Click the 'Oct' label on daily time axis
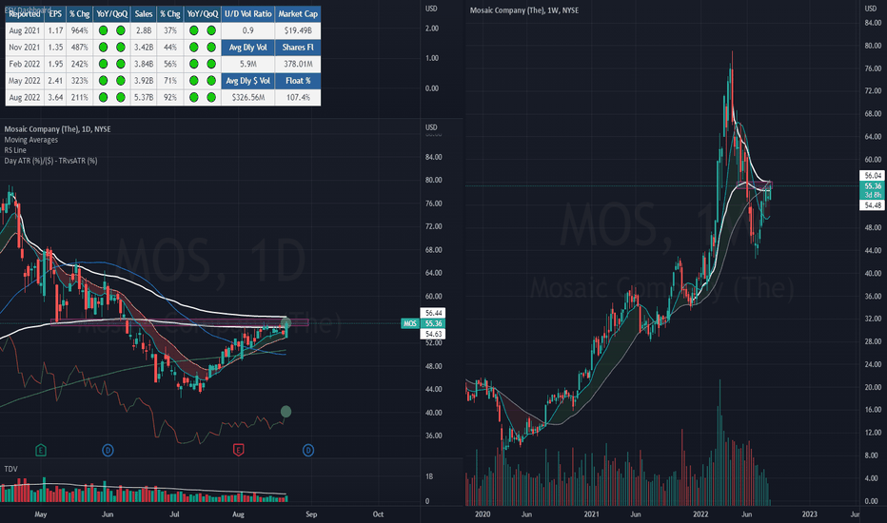This screenshot has height=523, width=887. [x=378, y=513]
